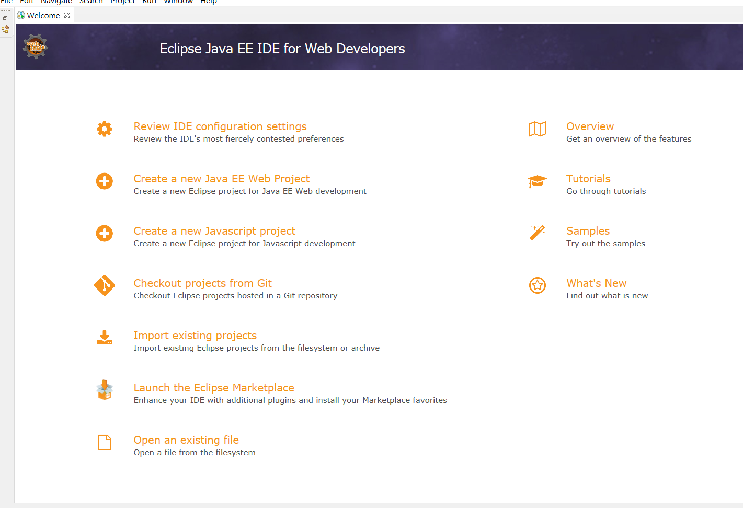Click the star badge icon next to What's New
743x508 pixels.
538,285
